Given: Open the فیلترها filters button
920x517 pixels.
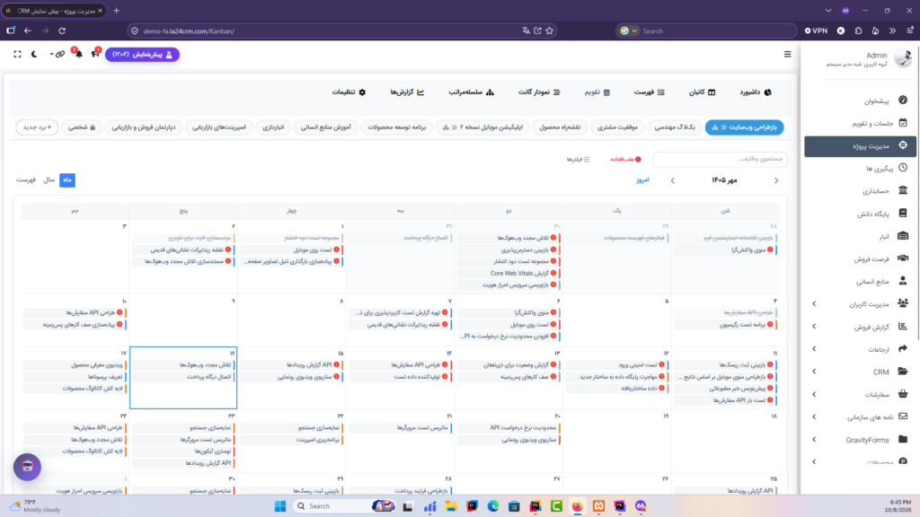Looking at the screenshot, I should [578, 160].
